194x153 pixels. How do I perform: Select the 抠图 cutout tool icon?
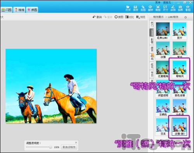pyautogui.click(x=143, y=8)
